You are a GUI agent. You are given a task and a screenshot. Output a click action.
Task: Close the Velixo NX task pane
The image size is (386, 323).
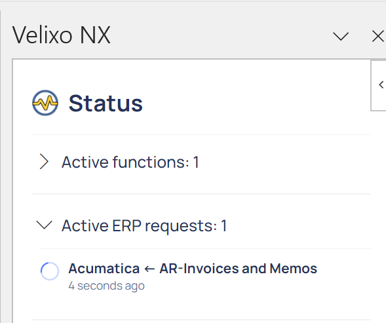378,37
